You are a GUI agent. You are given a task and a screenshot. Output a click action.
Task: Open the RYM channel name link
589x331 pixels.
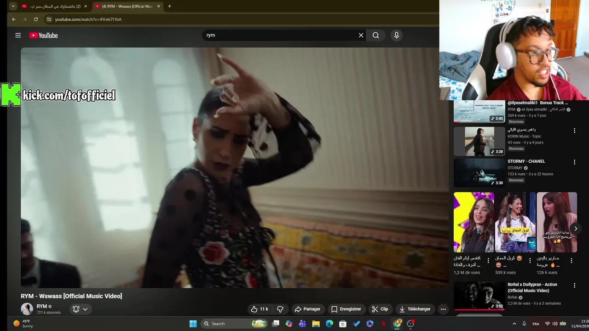click(x=42, y=306)
